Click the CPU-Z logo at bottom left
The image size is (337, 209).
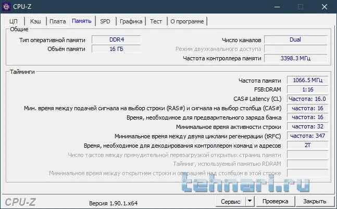[20, 202]
